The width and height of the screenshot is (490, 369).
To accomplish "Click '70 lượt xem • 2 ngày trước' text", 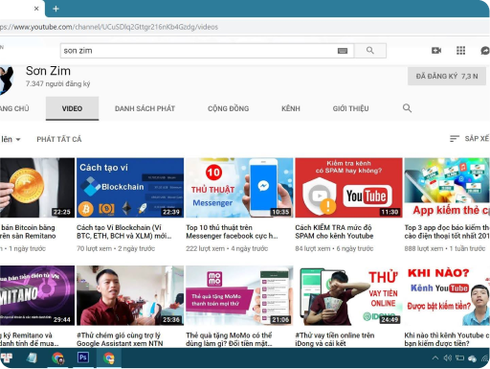I will [x=116, y=248].
